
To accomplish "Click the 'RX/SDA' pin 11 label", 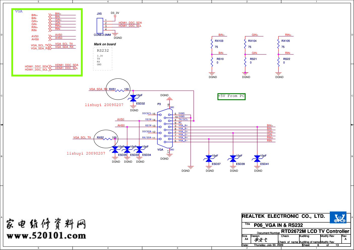I will point(147,138).
